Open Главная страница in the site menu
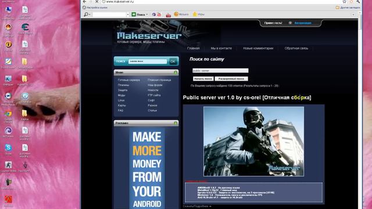Viewport: 372px width, 209px height. click(159, 80)
